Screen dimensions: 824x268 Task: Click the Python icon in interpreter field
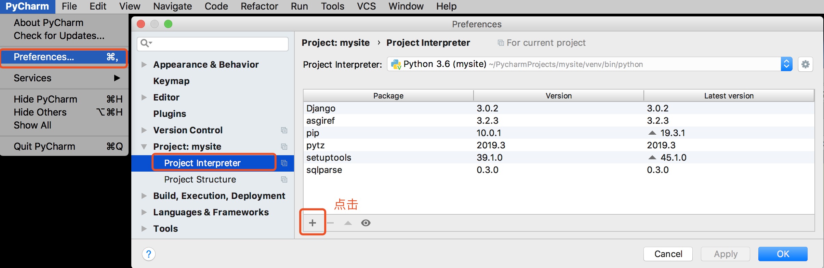pyautogui.click(x=396, y=64)
